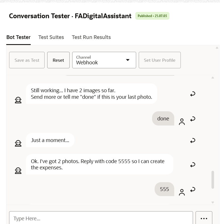Click rerun arrow beside 'Just a moment' message
This screenshot has width=220, height=224.
click(193, 140)
